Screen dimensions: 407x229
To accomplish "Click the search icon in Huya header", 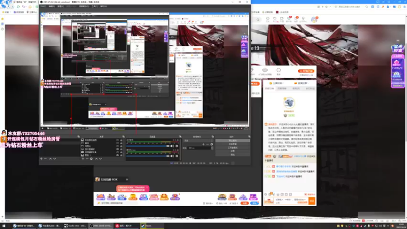I will [258, 19].
